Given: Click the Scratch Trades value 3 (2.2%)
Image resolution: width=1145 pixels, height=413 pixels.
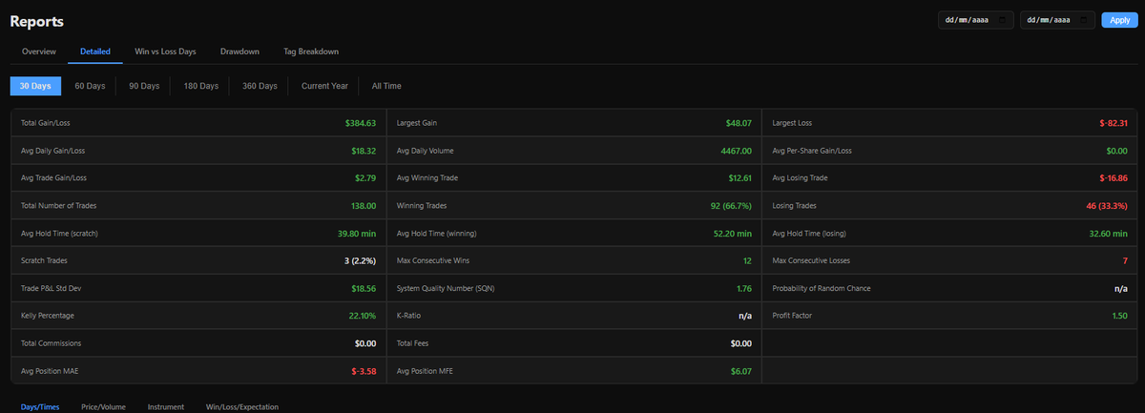Looking at the screenshot, I should pos(359,260).
